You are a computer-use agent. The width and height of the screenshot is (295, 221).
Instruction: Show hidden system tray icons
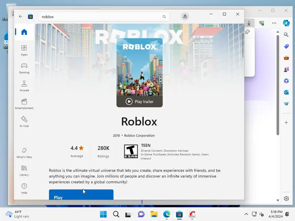pos(246,214)
